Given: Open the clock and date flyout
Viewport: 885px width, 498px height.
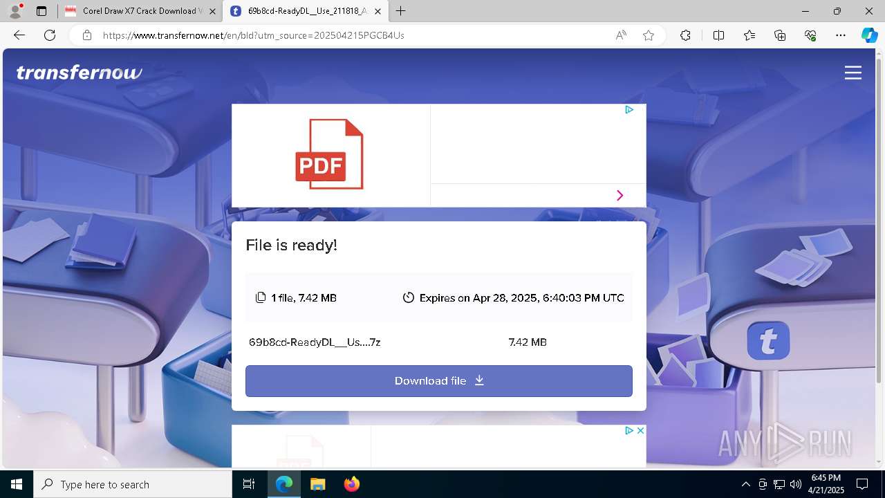Looking at the screenshot, I should [826, 484].
